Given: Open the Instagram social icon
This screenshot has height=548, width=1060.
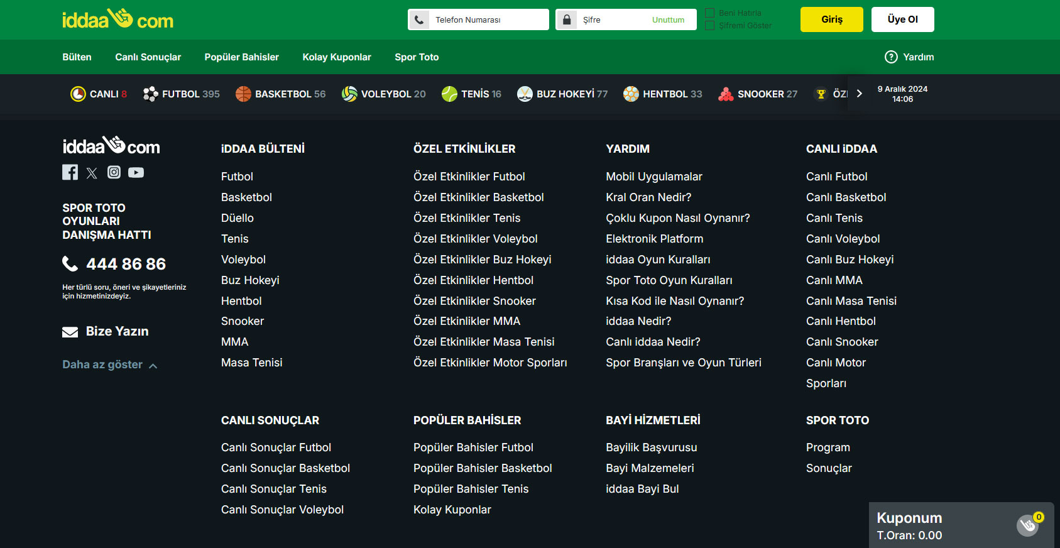Looking at the screenshot, I should [x=114, y=172].
